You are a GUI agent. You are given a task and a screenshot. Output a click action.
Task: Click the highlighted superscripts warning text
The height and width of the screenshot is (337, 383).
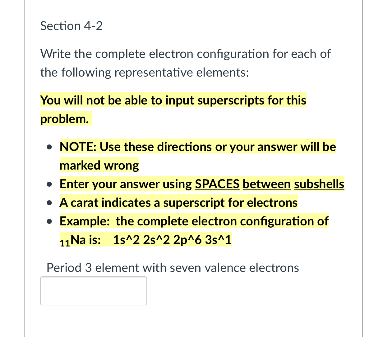pyautogui.click(x=173, y=100)
